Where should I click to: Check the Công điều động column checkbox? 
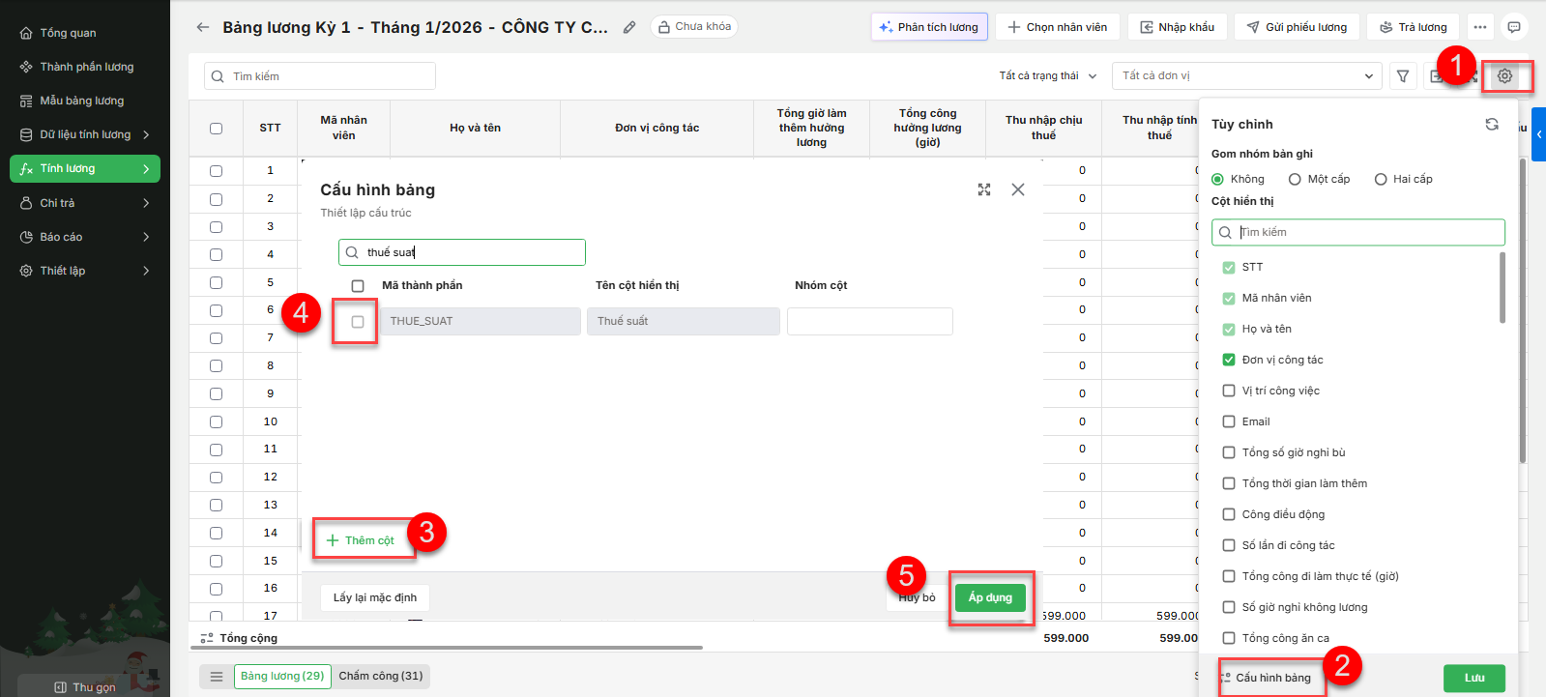[1229, 514]
